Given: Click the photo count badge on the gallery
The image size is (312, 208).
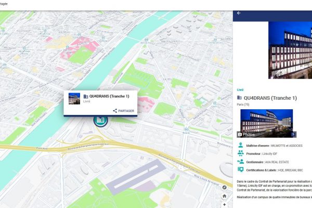Looking at the screenshot, I should pos(293,134).
